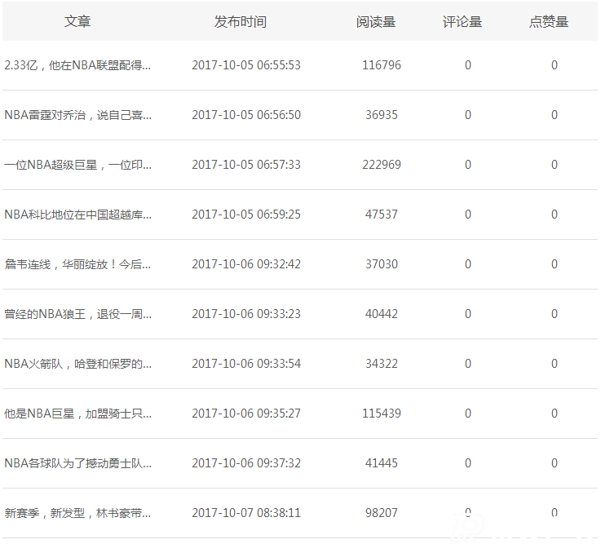Open article NBA火箭队，哈登和保罗
Image resolution: width=601 pixels, height=544 pixels.
(x=77, y=364)
